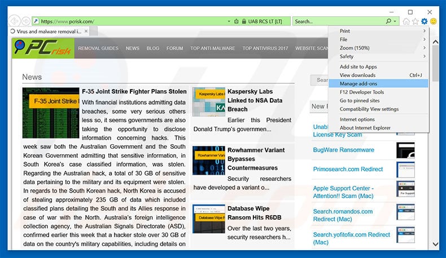Open Search.yofitofix.com Redirect (Mac) link
446x258 pixels.
pyautogui.click(x=352, y=238)
